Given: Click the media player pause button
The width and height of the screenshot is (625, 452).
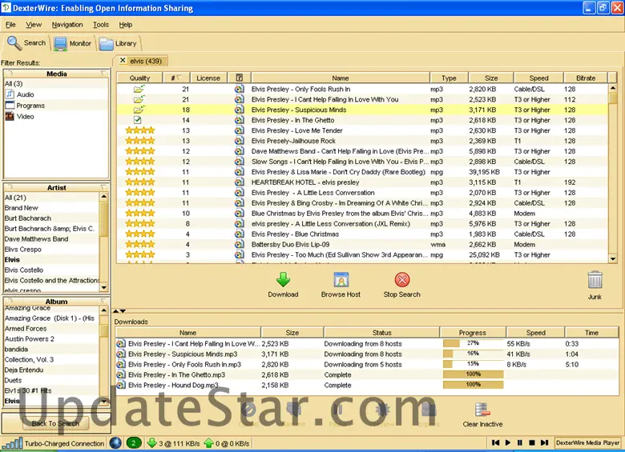Looking at the screenshot, I should tap(520, 442).
